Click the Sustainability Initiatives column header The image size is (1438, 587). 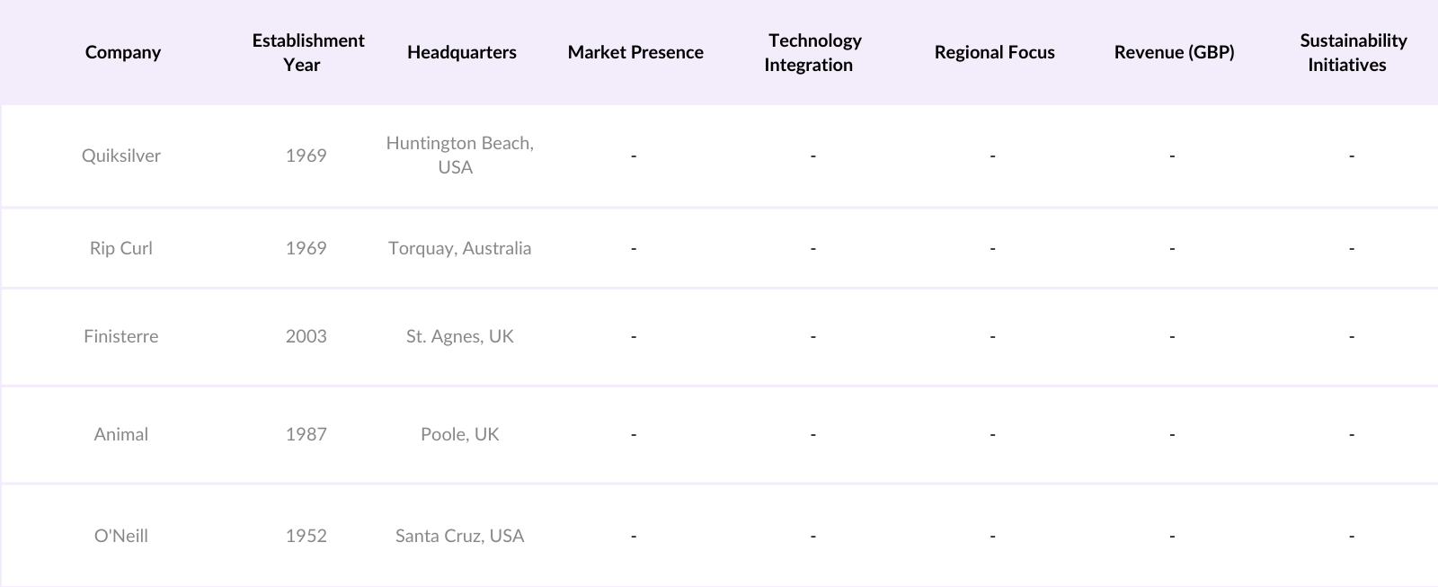point(1352,52)
